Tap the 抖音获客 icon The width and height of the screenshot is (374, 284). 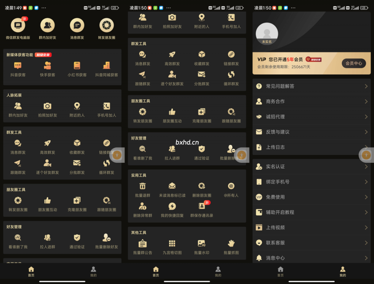(x=18, y=65)
